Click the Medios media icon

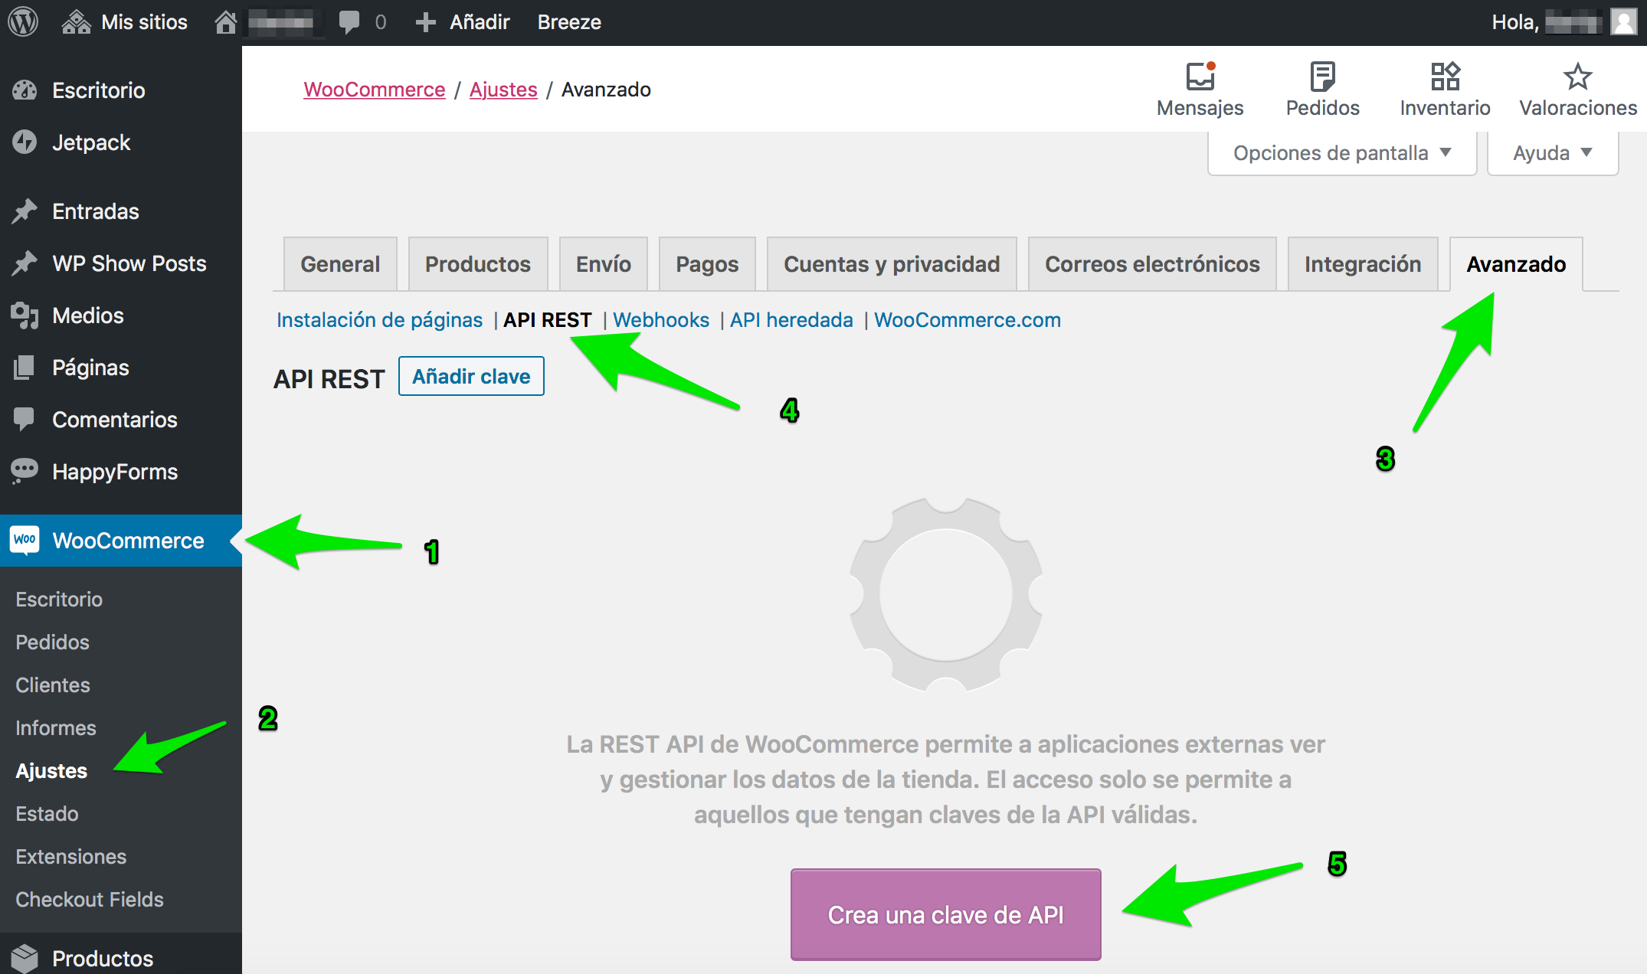pyautogui.click(x=25, y=315)
